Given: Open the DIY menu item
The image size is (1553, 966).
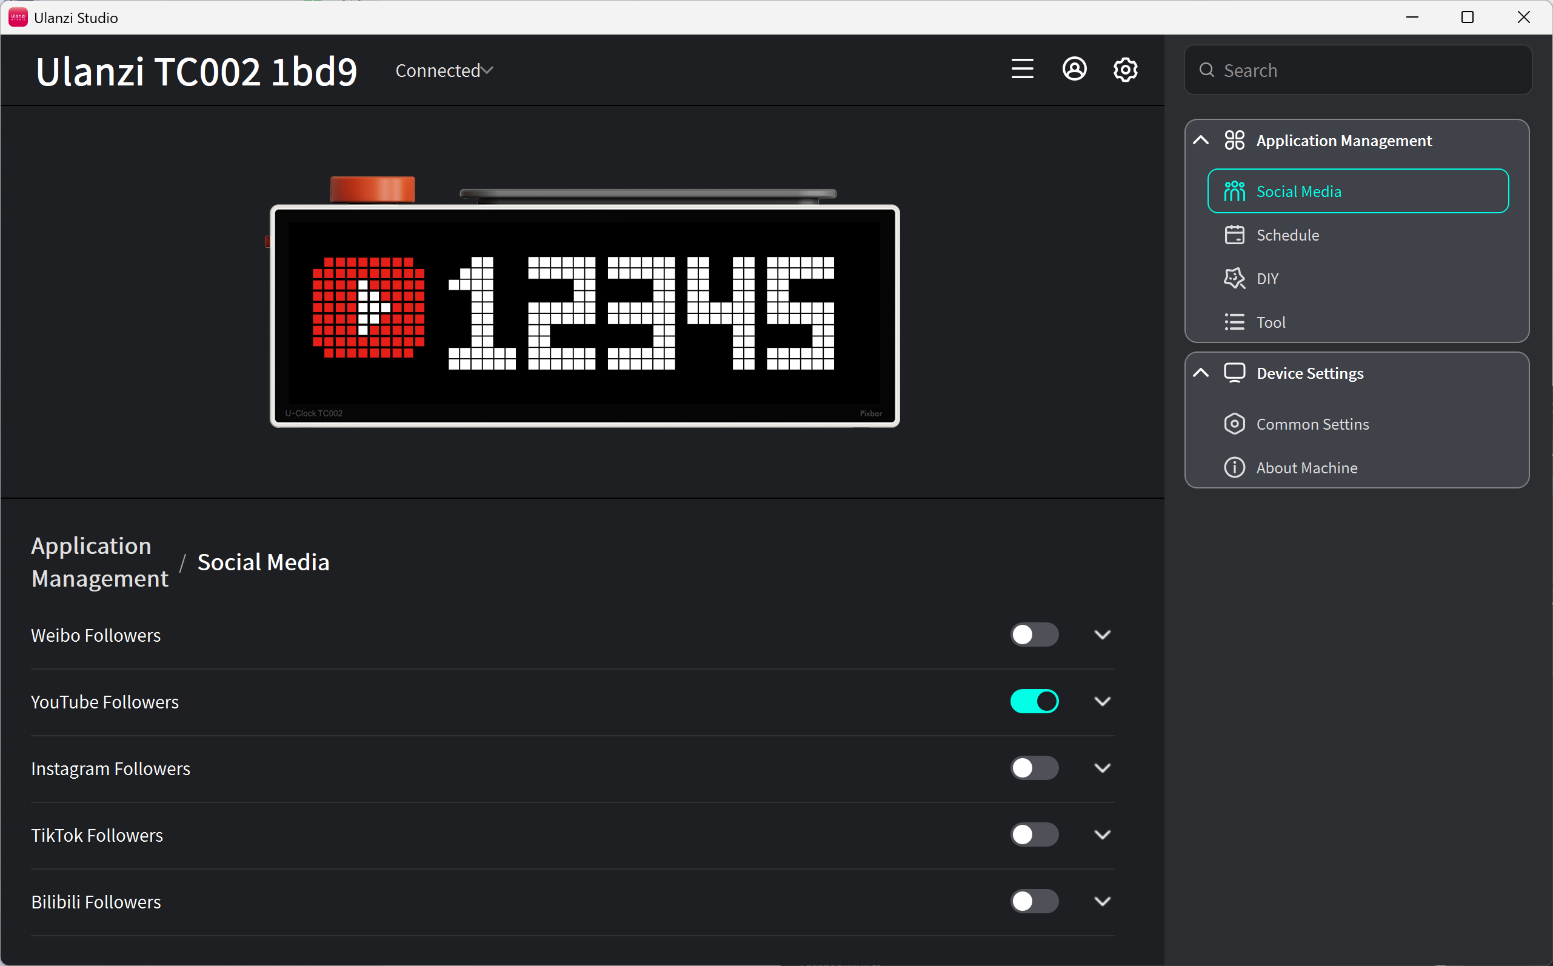Looking at the screenshot, I should 1358,278.
